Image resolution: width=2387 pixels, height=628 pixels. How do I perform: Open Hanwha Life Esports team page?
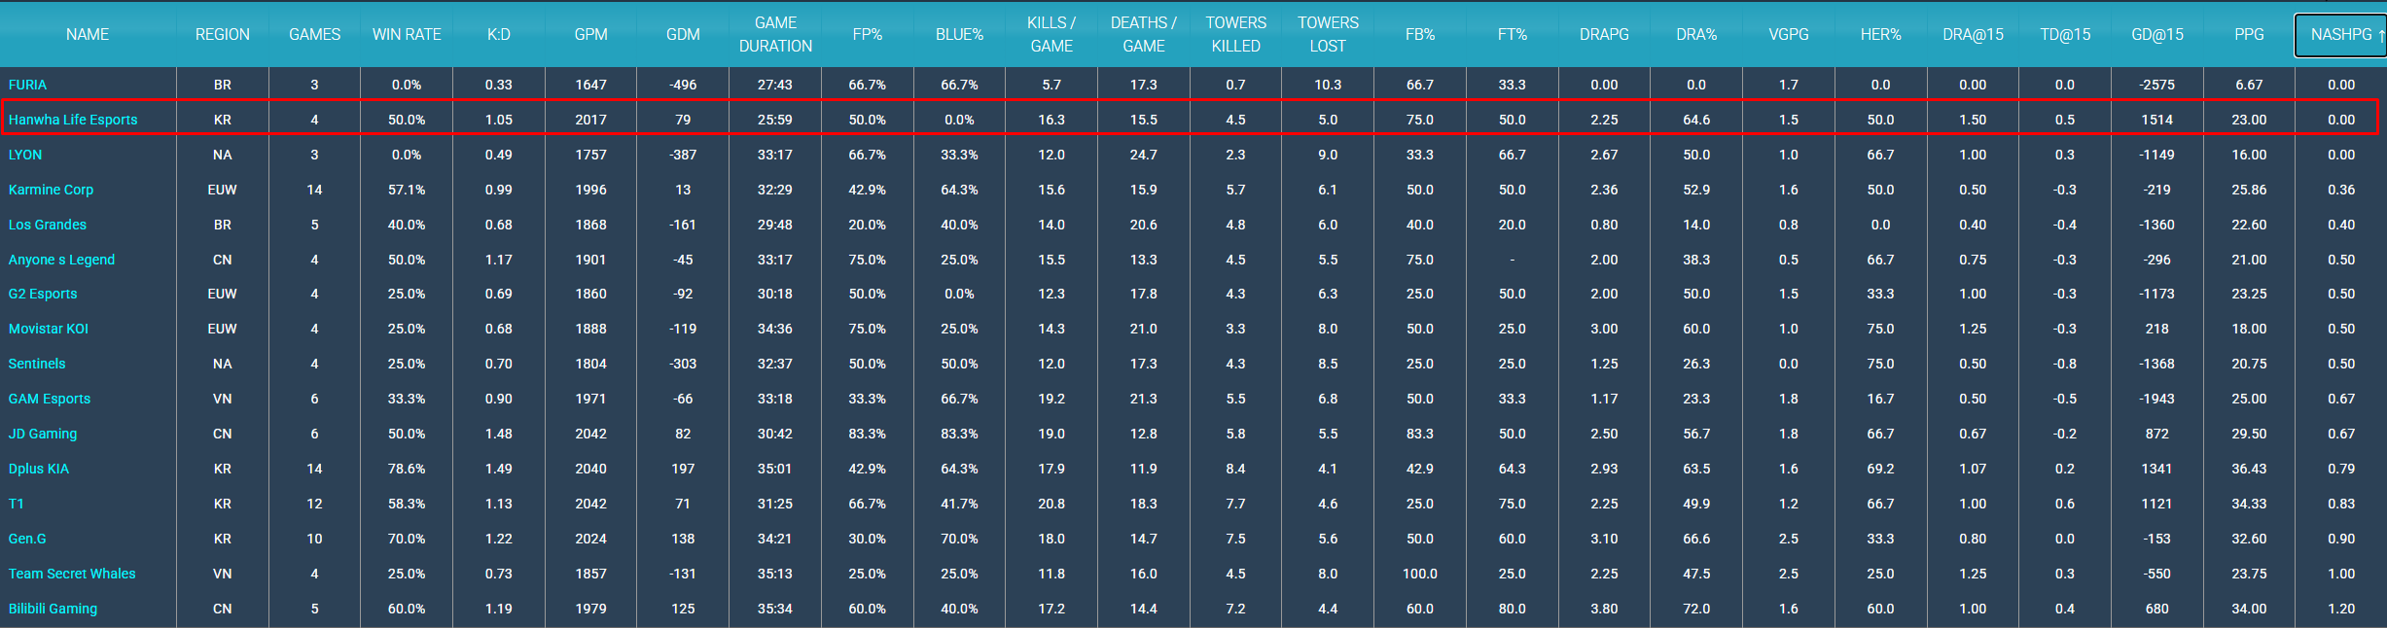click(x=73, y=120)
